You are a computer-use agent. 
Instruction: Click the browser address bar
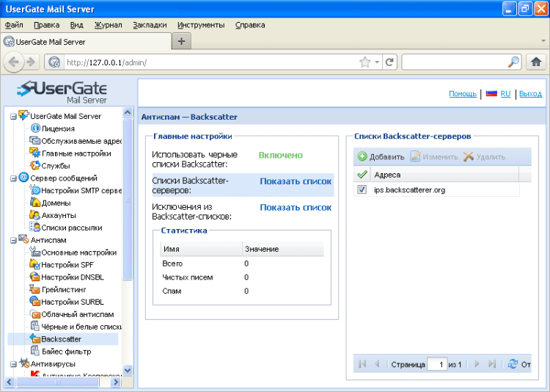click(x=210, y=62)
